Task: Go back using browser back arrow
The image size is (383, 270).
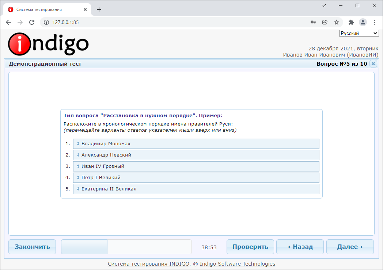Action: coord(8,22)
